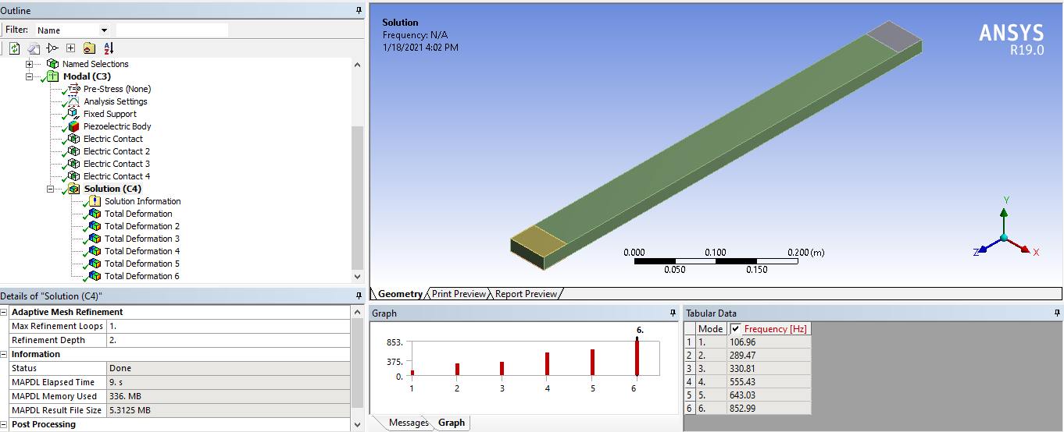Image resolution: width=1064 pixels, height=432 pixels.
Task: Switch to the Geometry tab
Action: 400,294
